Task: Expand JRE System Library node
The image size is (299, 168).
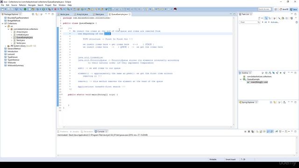Action: tap(6, 46)
